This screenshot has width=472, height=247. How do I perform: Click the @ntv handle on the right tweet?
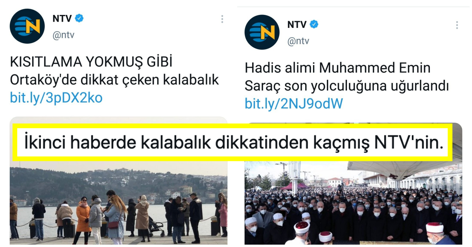pyautogui.click(x=298, y=41)
